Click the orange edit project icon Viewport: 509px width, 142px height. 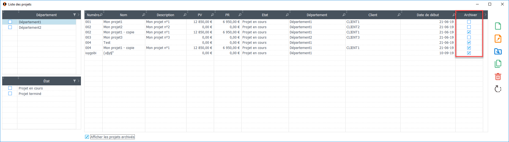(x=498, y=39)
